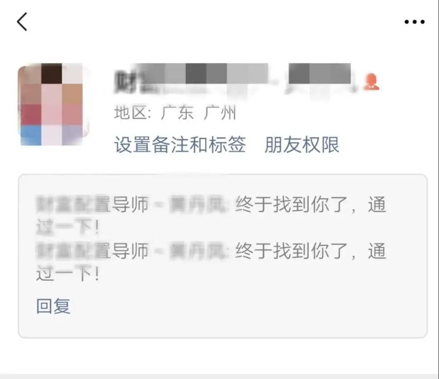Select the first 终于找到你了 message
Screen dimensions: 439x379
(290, 205)
